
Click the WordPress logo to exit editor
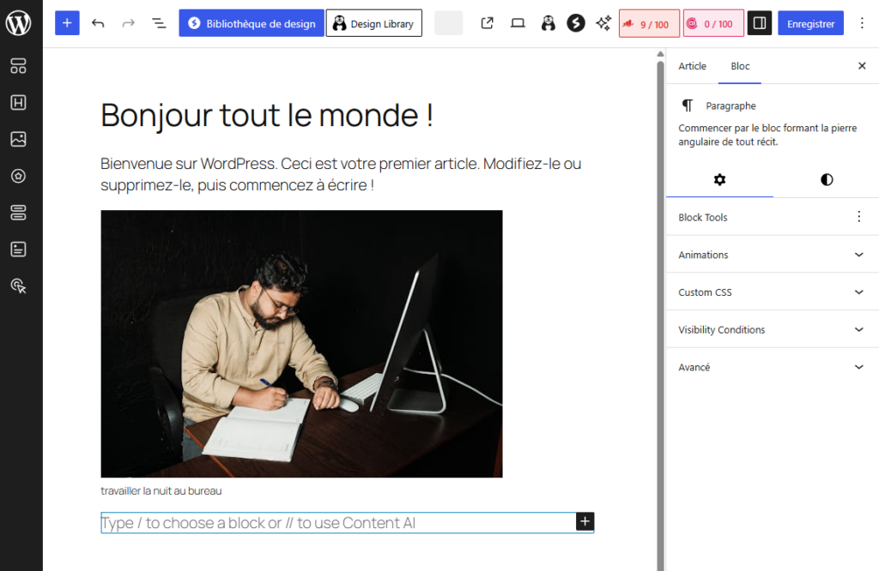point(19,23)
